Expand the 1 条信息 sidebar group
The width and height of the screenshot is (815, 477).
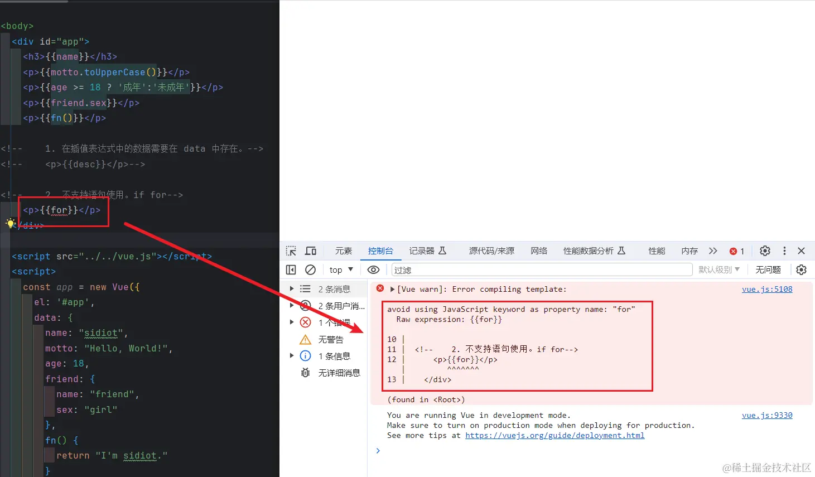click(x=291, y=356)
